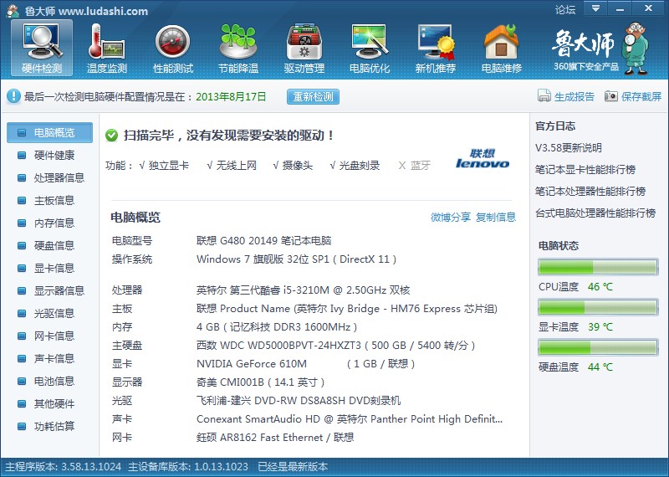Open the 温度监测 temperature monitor icon
The width and height of the screenshot is (669, 477).
coord(107,48)
